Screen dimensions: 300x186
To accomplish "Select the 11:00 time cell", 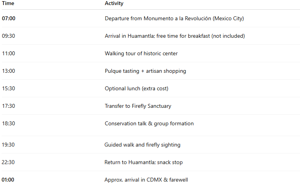I will 9,53.
